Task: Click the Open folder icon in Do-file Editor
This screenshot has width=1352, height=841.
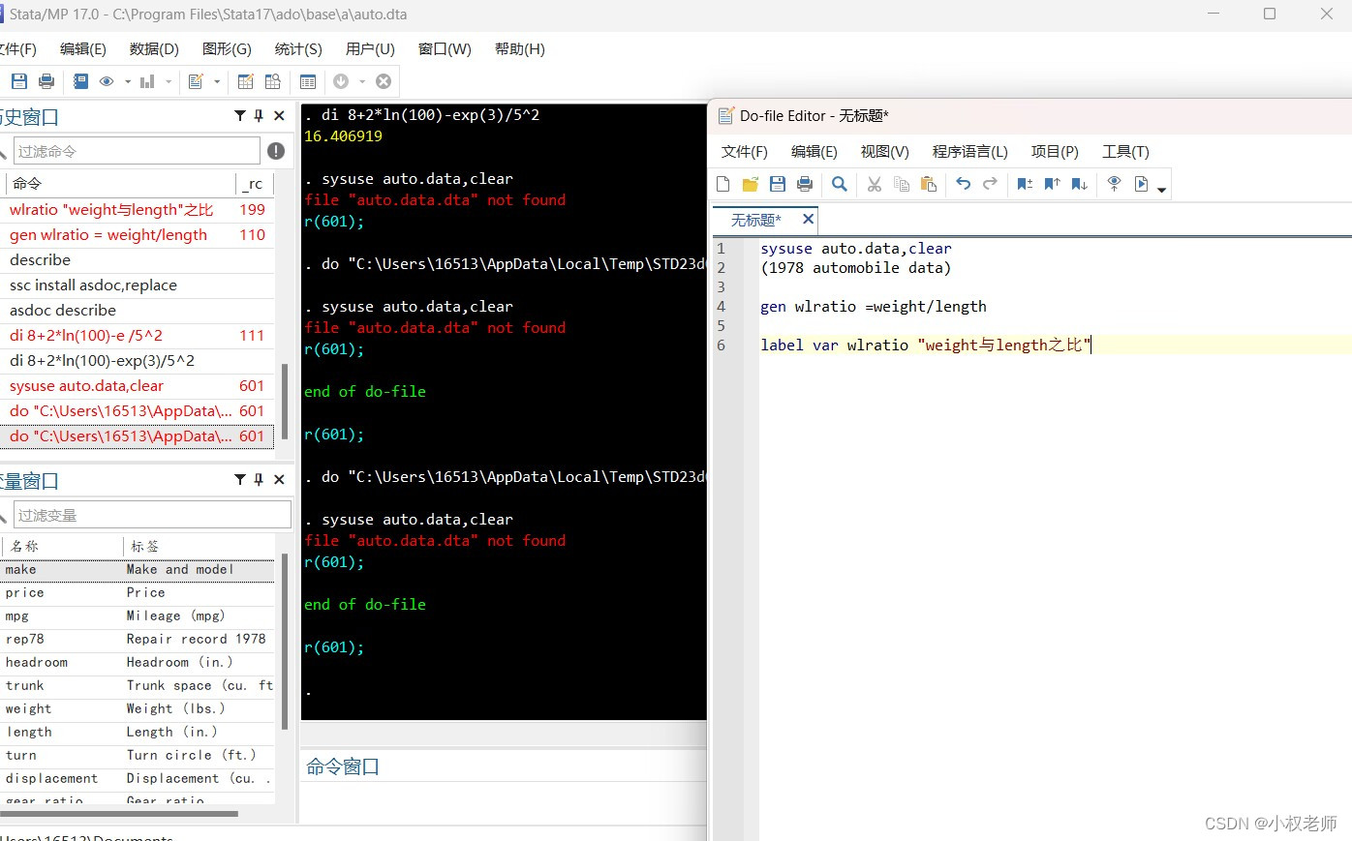Action: point(750,184)
